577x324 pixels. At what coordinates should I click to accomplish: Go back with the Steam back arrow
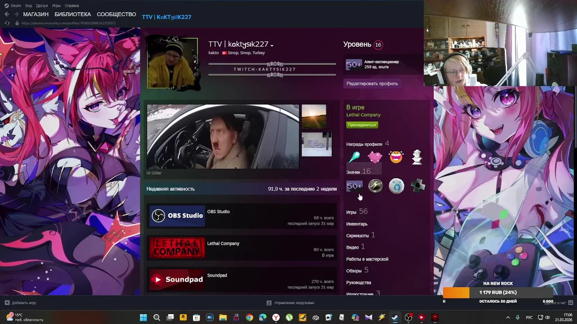[7, 14]
